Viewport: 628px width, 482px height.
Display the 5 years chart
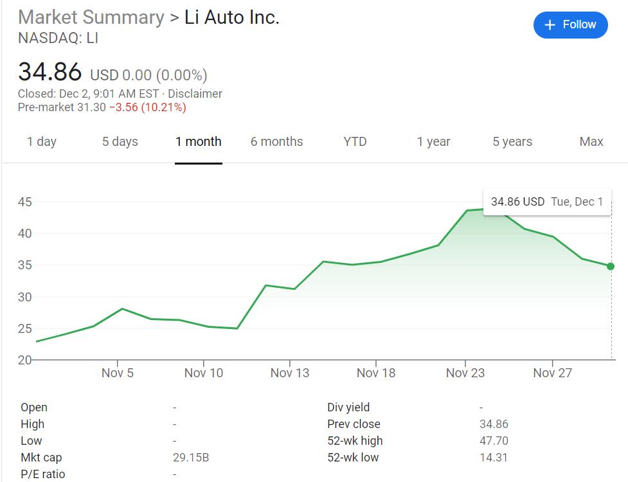pyautogui.click(x=512, y=141)
